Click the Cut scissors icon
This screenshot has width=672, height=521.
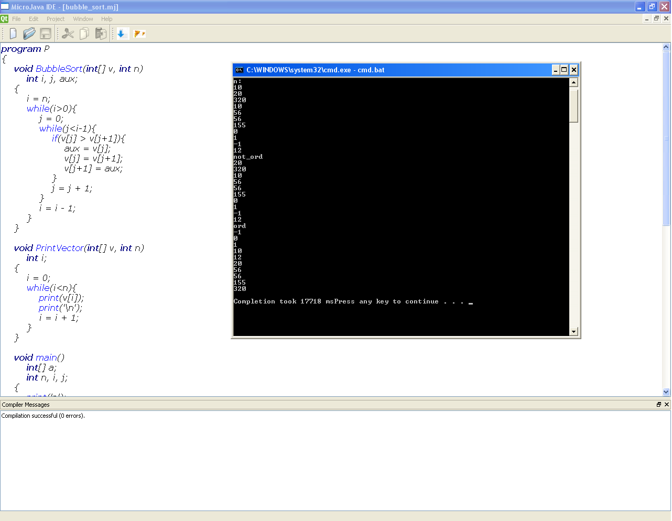coord(68,34)
